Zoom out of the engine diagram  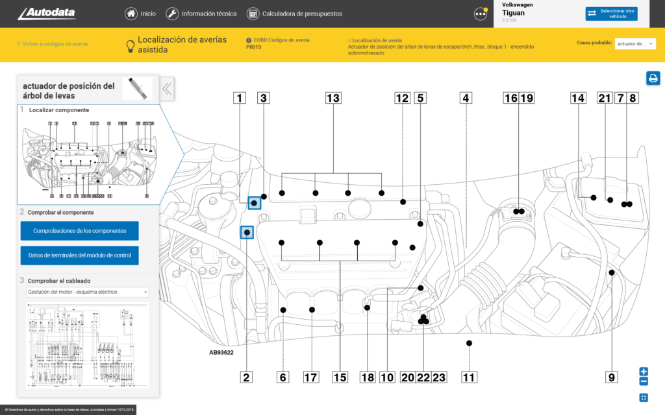coord(644,381)
